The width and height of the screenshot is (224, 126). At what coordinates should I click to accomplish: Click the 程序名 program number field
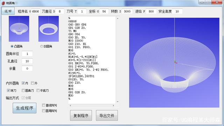click(x=36, y=11)
